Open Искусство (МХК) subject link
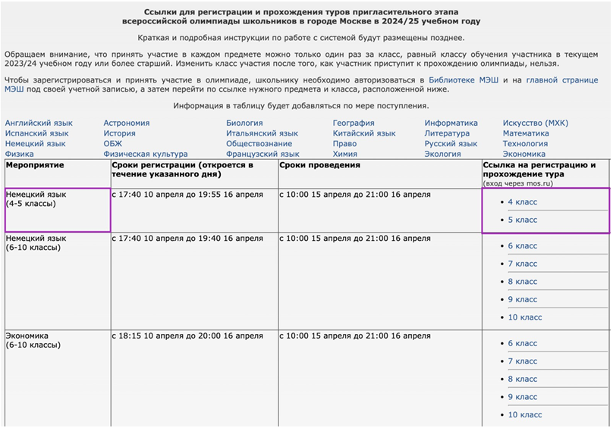613x431 pixels. pos(535,123)
